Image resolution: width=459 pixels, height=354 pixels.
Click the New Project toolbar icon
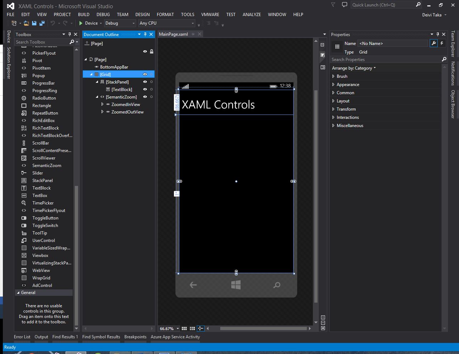pos(14,23)
